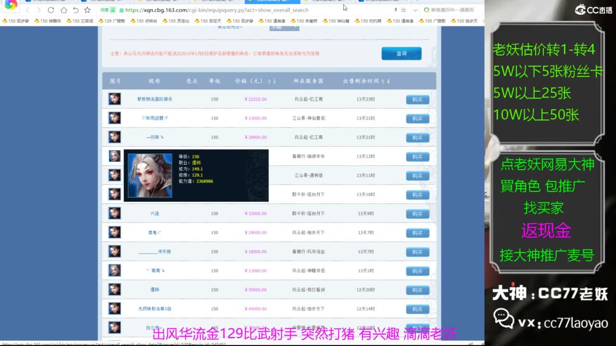Image resolution: width=616 pixels, height=346 pixels.
Task: Click the blue 查询 query button
Action: [x=401, y=53]
